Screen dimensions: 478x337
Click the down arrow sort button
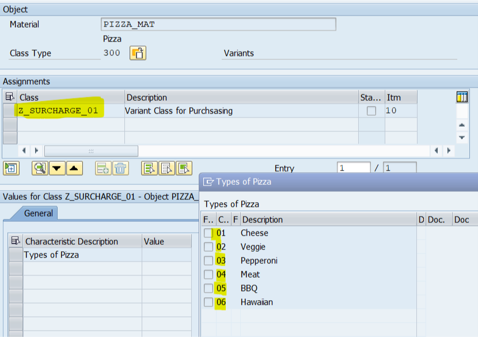click(56, 168)
